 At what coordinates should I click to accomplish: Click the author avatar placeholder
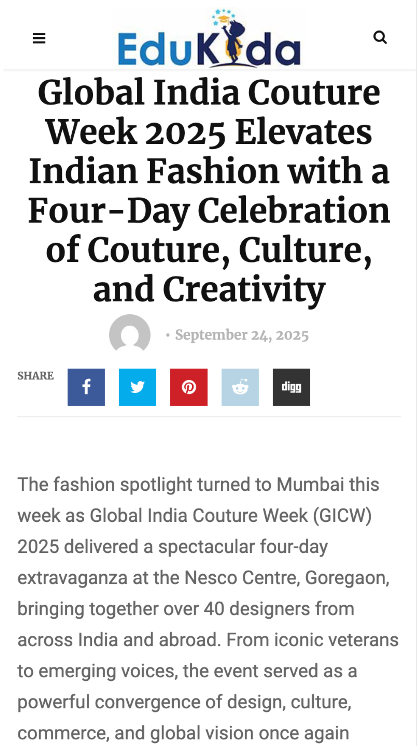pyautogui.click(x=129, y=334)
